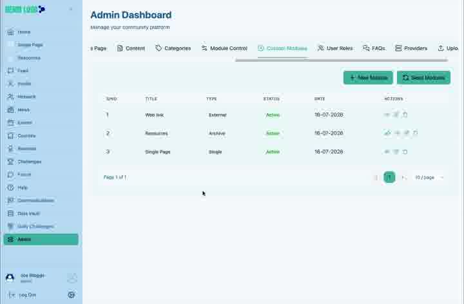Click the Single Page title in the table

click(158, 152)
